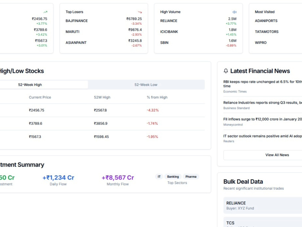Click the 52W High column header
The width and height of the screenshot is (302, 227).
[x=102, y=97]
